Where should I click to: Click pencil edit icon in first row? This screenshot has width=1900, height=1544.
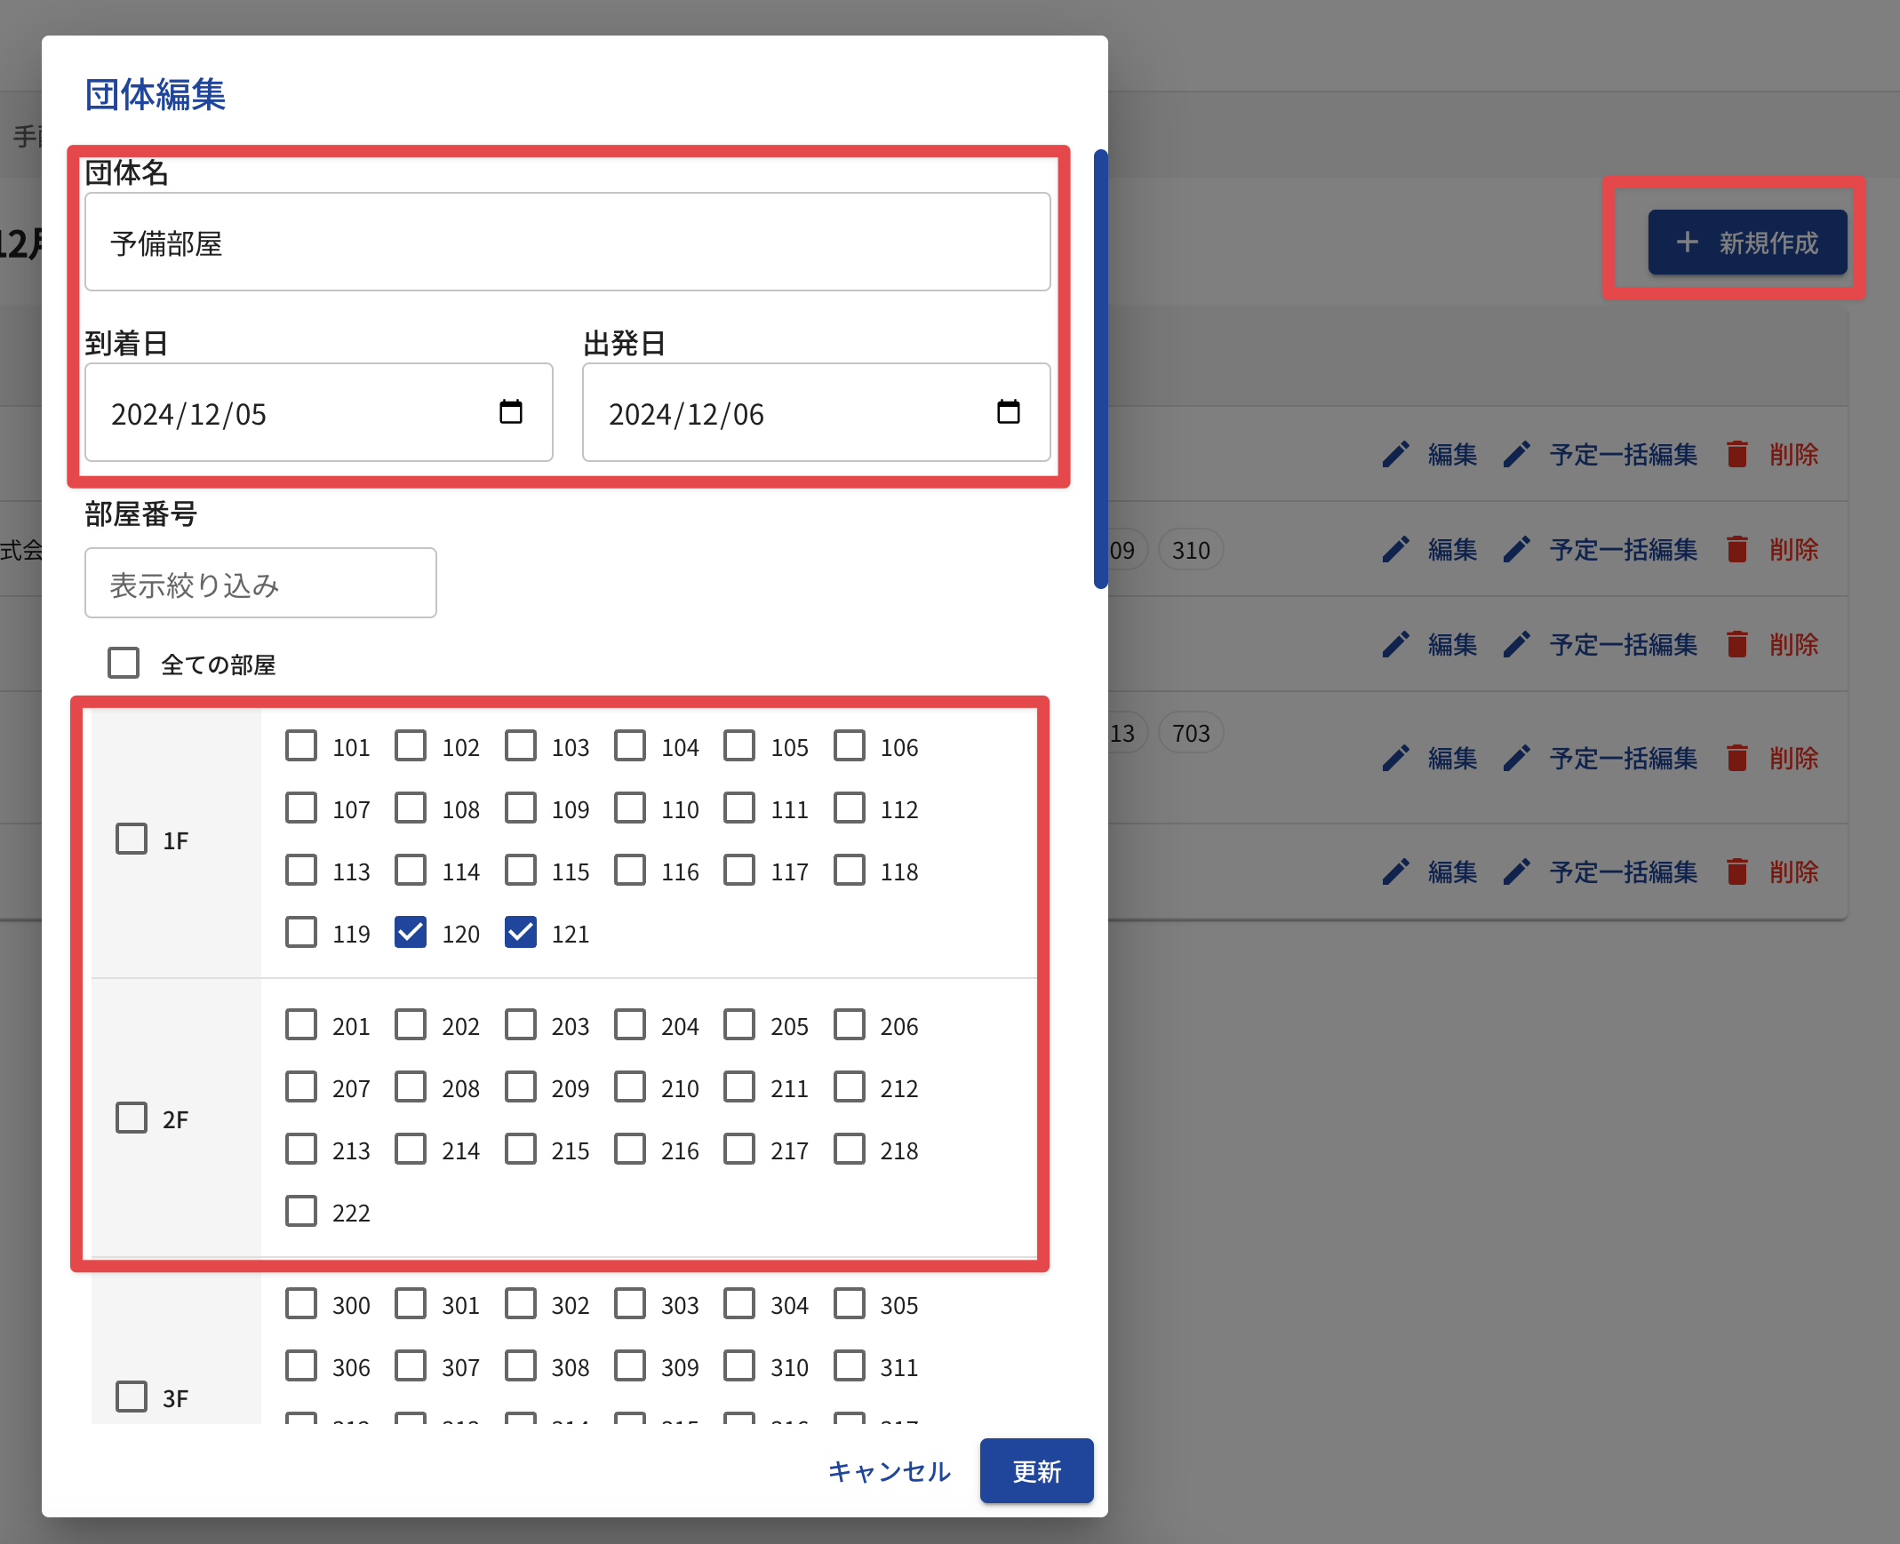pos(1395,455)
